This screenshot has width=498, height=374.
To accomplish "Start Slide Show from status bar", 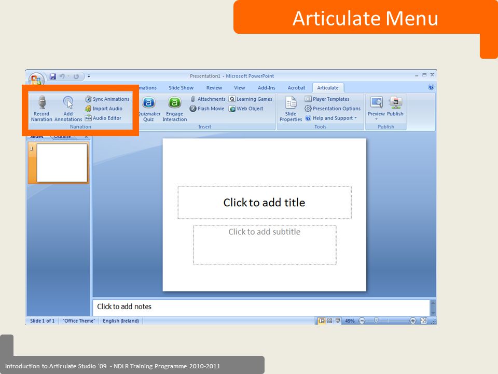I will (x=338, y=321).
